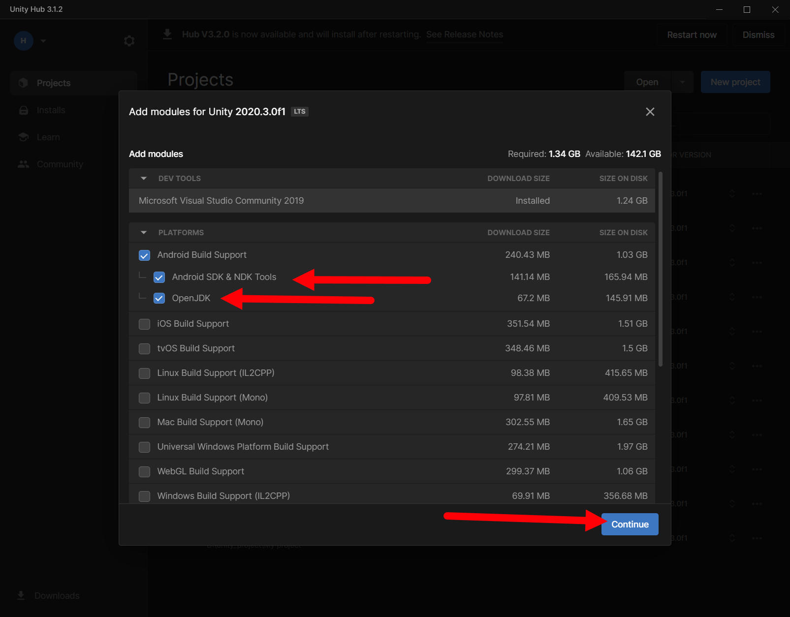Open account dropdown arrow
Image resolution: width=790 pixels, height=617 pixels.
click(x=43, y=41)
